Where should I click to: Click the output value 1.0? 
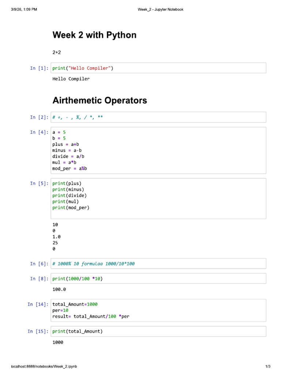(57, 237)
